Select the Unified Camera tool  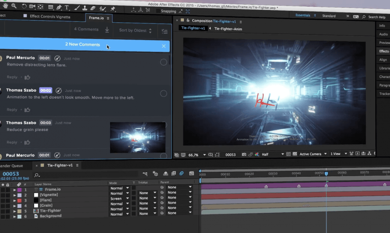coord(32,7)
